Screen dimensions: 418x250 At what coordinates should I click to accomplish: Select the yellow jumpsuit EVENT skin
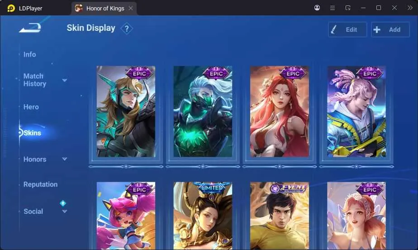(280, 216)
